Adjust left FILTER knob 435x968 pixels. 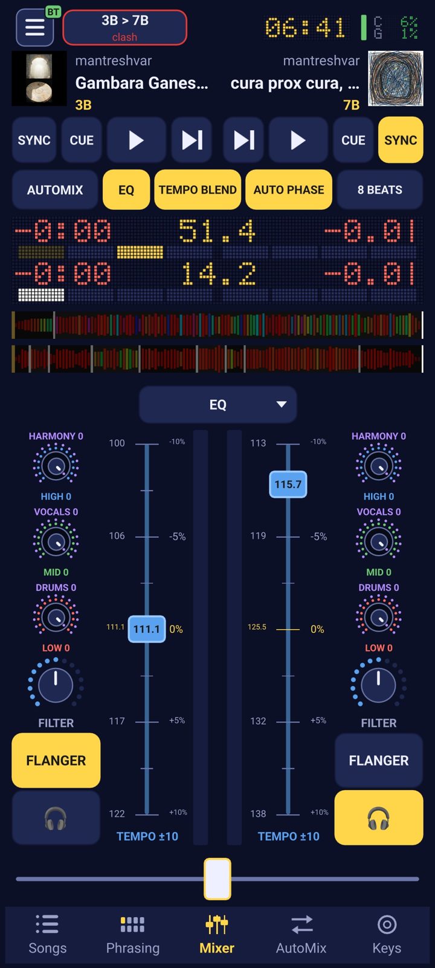pyautogui.click(x=56, y=684)
